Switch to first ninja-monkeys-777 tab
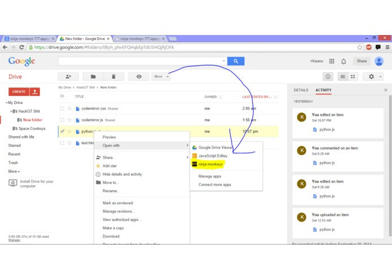Screen dimensions: 392x279 click(29, 39)
